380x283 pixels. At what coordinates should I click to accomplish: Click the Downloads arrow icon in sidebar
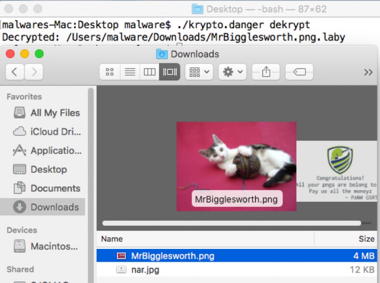coord(19,207)
